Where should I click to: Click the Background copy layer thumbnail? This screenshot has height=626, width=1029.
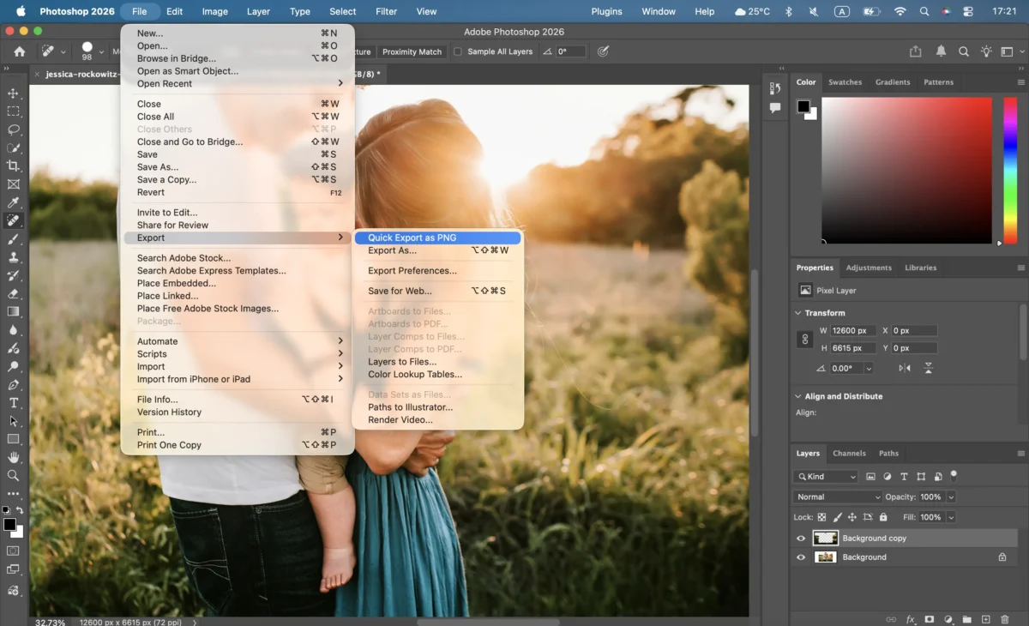pyautogui.click(x=826, y=539)
